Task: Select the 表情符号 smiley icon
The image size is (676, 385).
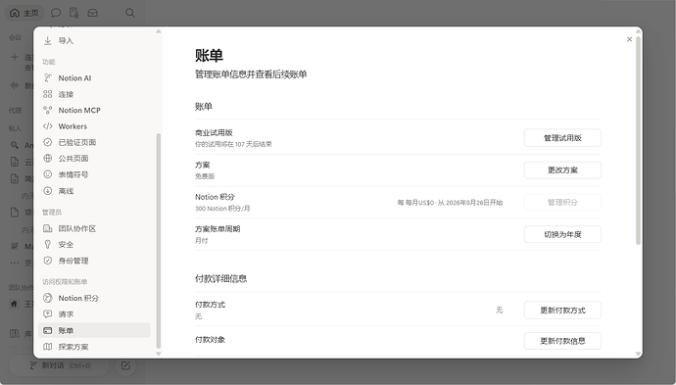Action: pos(48,174)
